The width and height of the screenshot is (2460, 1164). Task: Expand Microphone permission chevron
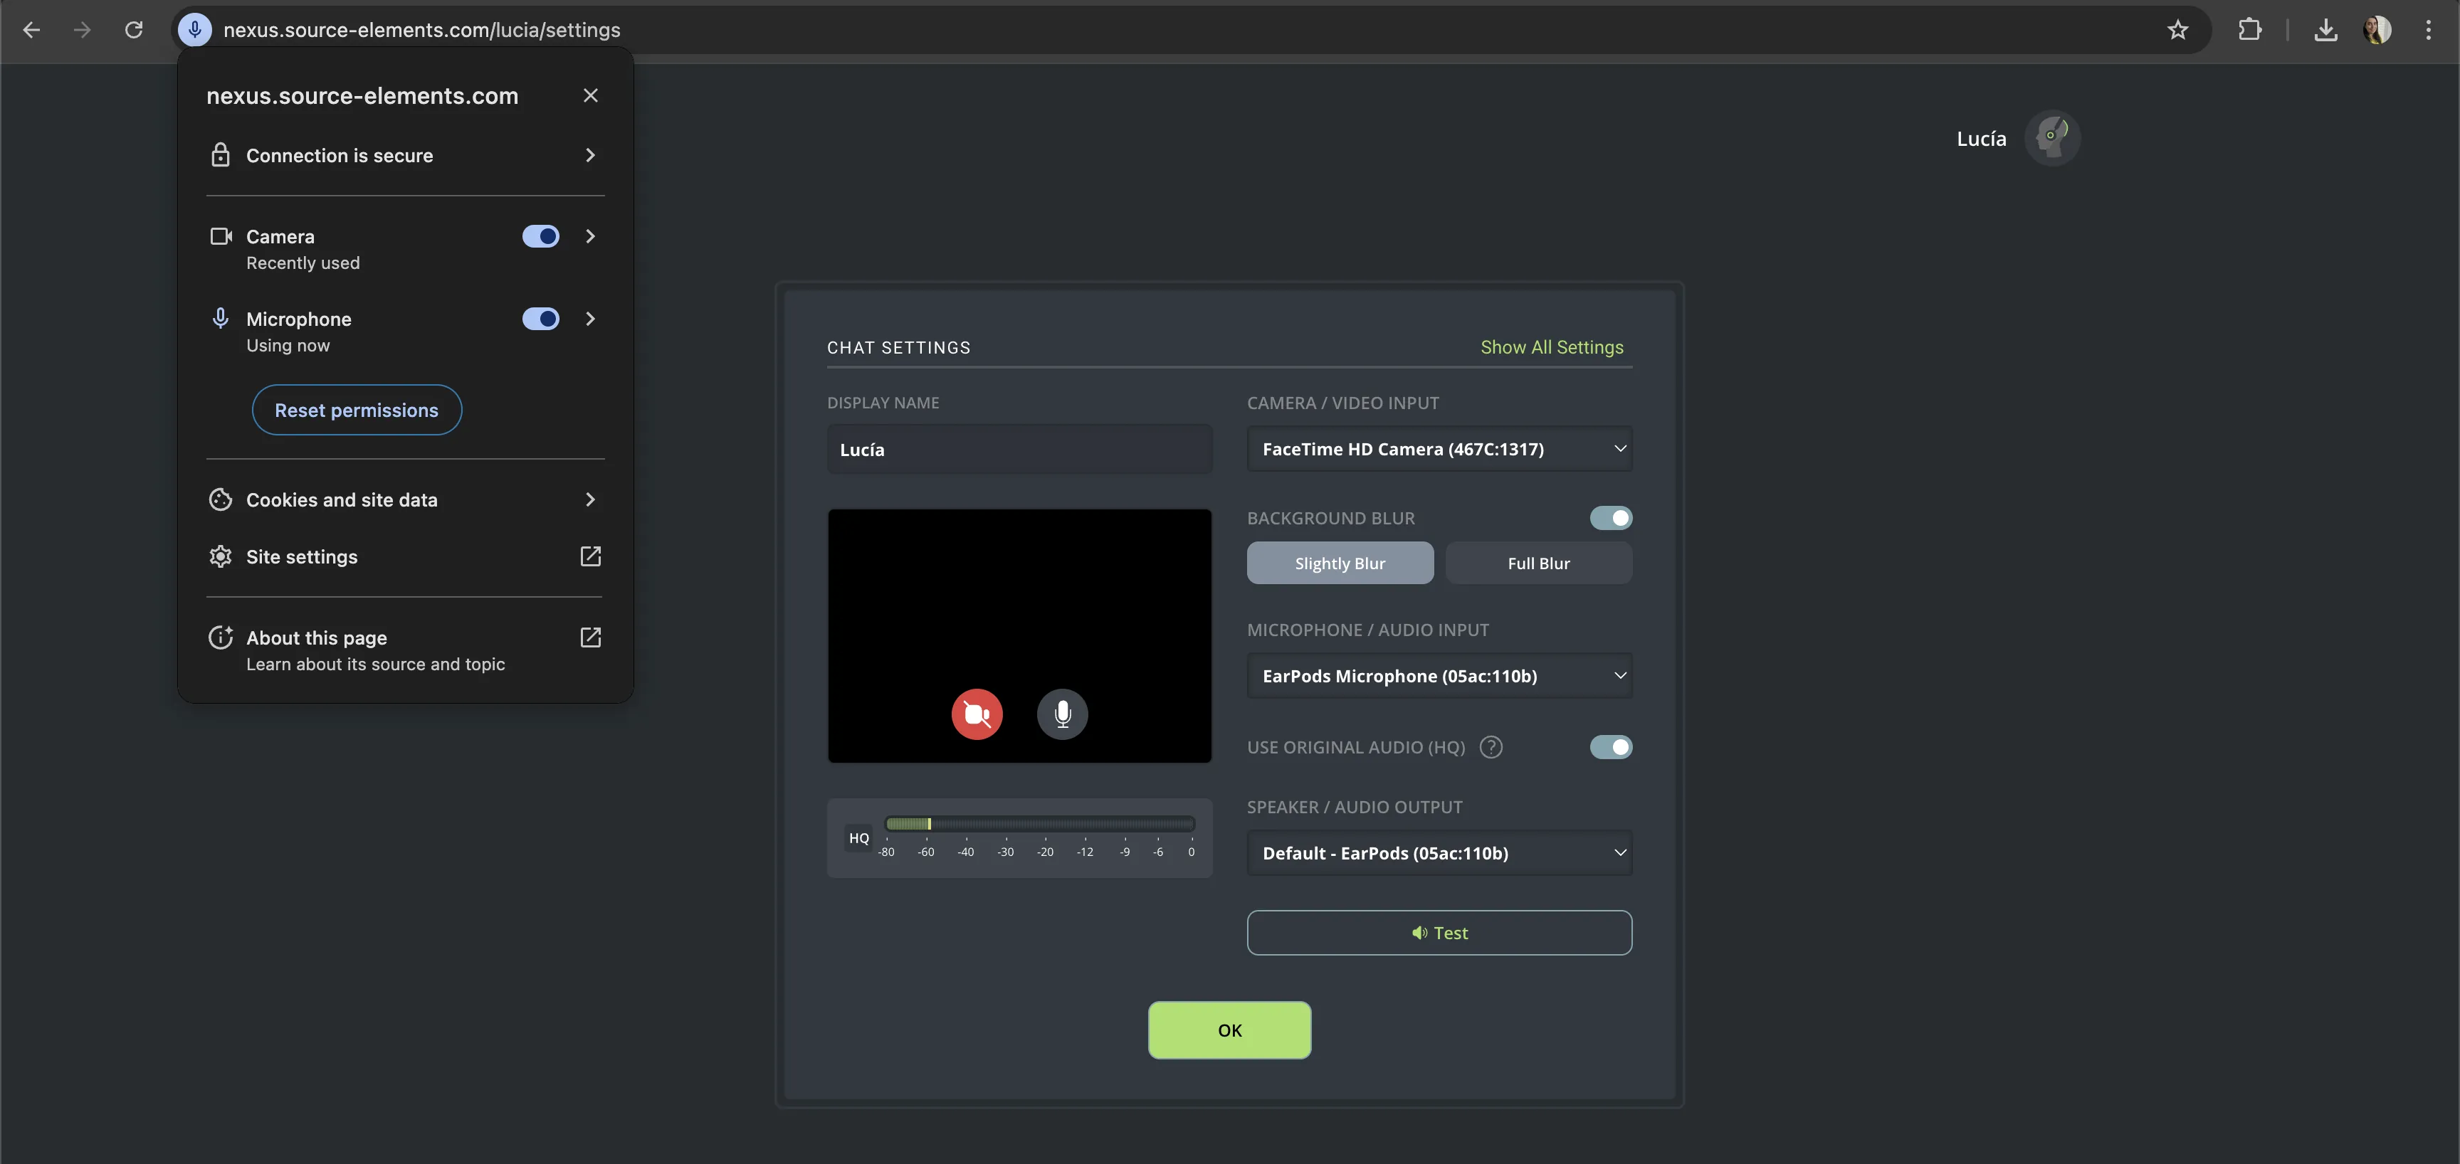tap(590, 319)
